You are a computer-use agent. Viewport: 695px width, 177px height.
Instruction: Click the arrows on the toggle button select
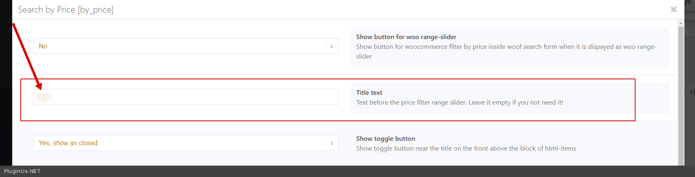[x=332, y=143]
